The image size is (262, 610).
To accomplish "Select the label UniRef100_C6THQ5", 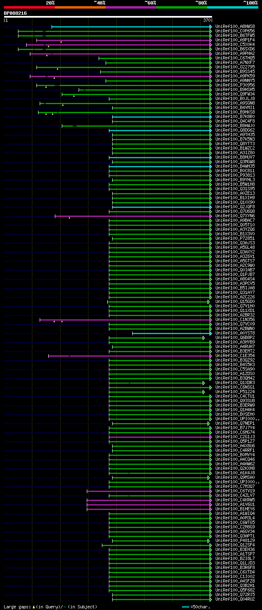I will 235,58.
